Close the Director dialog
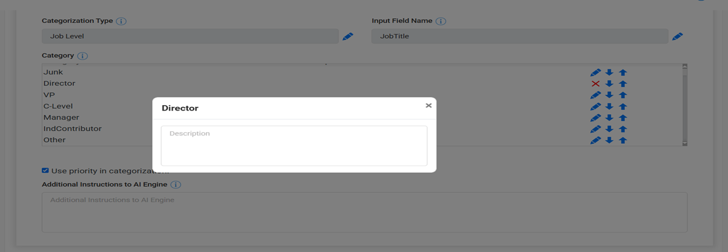 point(429,106)
